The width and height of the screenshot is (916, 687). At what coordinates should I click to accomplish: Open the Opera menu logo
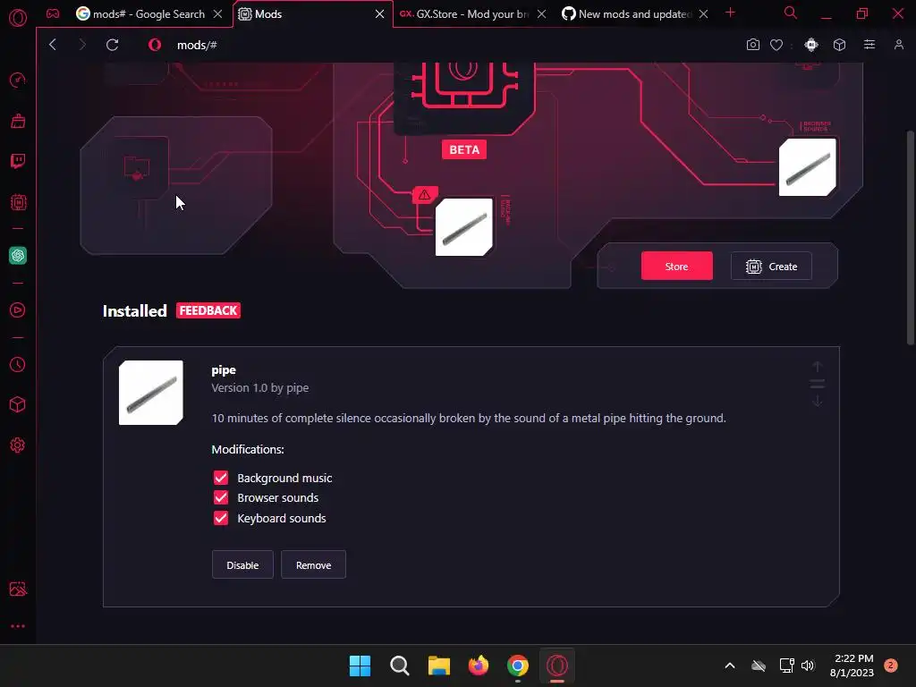pyautogui.click(x=18, y=18)
